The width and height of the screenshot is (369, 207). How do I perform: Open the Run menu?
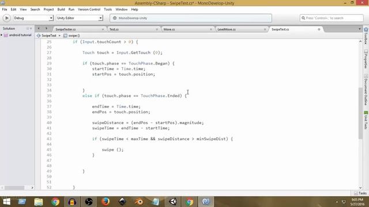pos(71,9)
